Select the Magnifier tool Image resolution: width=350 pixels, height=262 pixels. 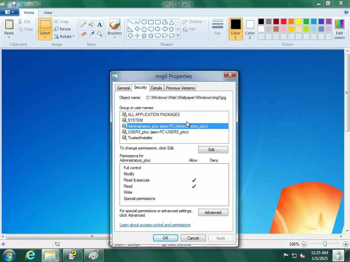coord(99,34)
